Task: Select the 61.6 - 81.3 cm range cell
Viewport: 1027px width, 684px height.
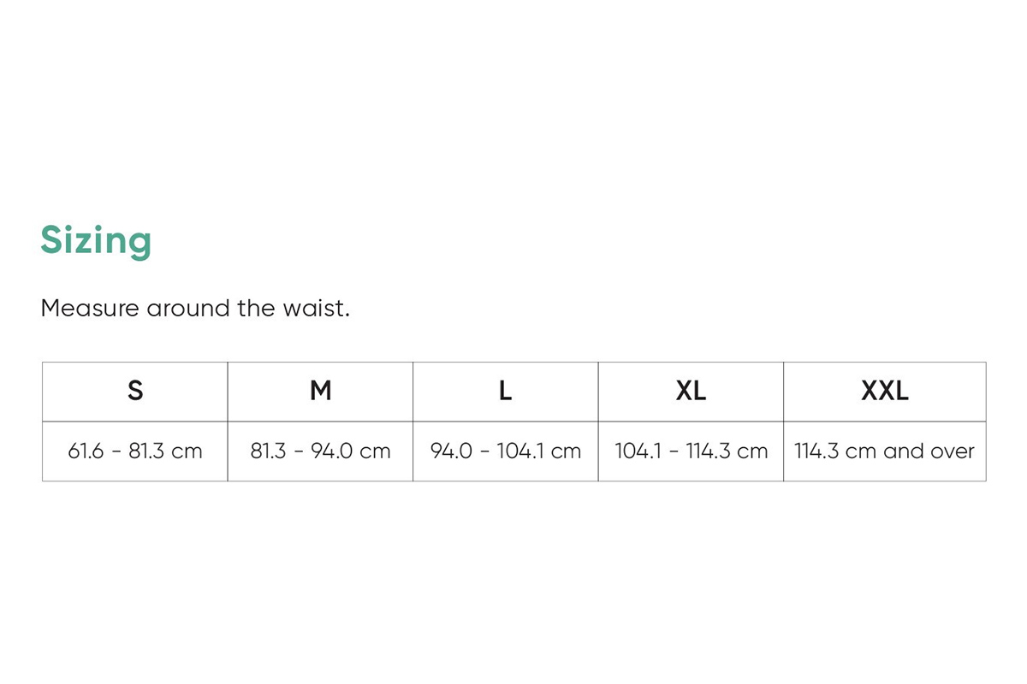Action: coord(135,451)
